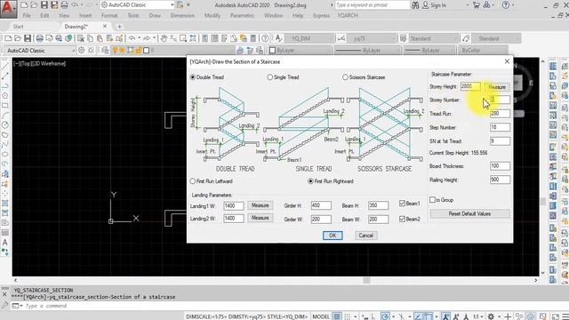Expand the undo history dropdown arrow

pyautogui.click(x=140, y=38)
